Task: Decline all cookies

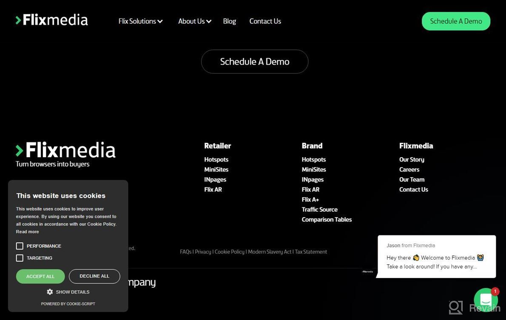Action: tap(94, 277)
